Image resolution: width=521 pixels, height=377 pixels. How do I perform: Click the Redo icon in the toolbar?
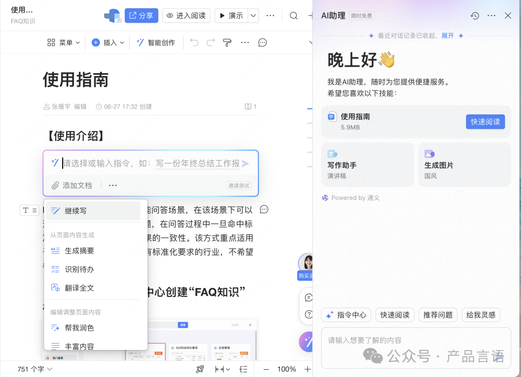pos(211,42)
